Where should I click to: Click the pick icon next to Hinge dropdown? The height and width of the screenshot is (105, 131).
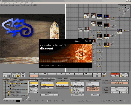pos(56,95)
